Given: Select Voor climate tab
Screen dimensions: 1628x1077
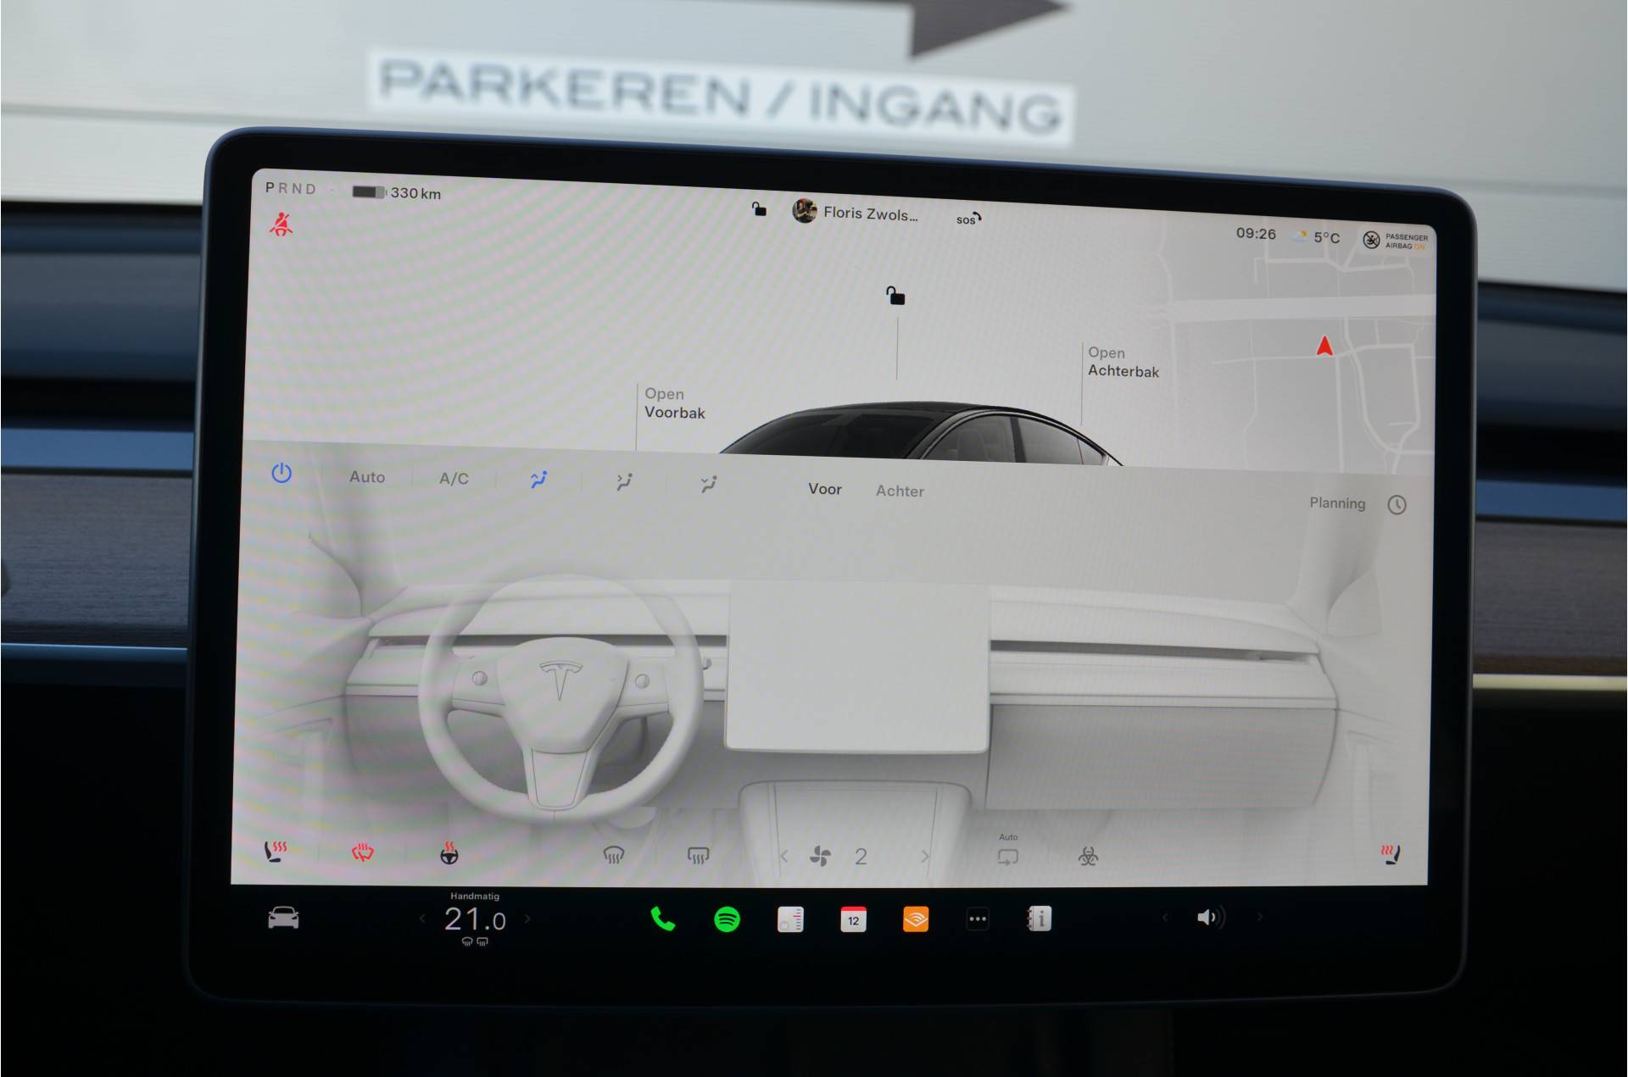Looking at the screenshot, I should click(x=824, y=489).
